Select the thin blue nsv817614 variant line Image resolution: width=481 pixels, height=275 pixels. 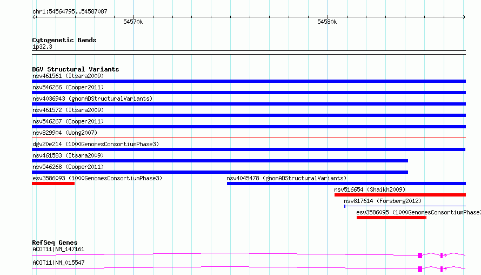405,206
